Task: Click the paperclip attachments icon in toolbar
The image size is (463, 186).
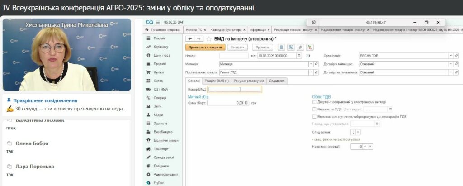Action: click(x=300, y=47)
